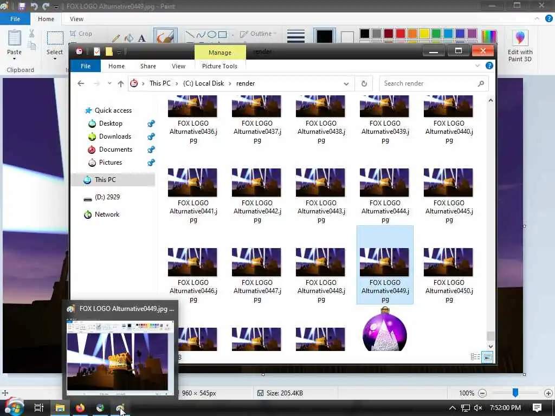This screenshot has height=416, width=555.
Task: Open Edit colors rainbow icon
Action: coord(489,36)
